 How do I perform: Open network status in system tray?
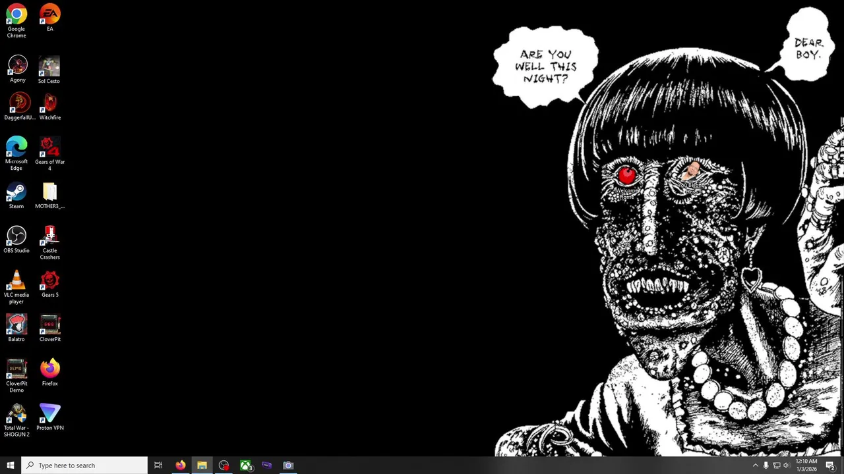(x=776, y=465)
